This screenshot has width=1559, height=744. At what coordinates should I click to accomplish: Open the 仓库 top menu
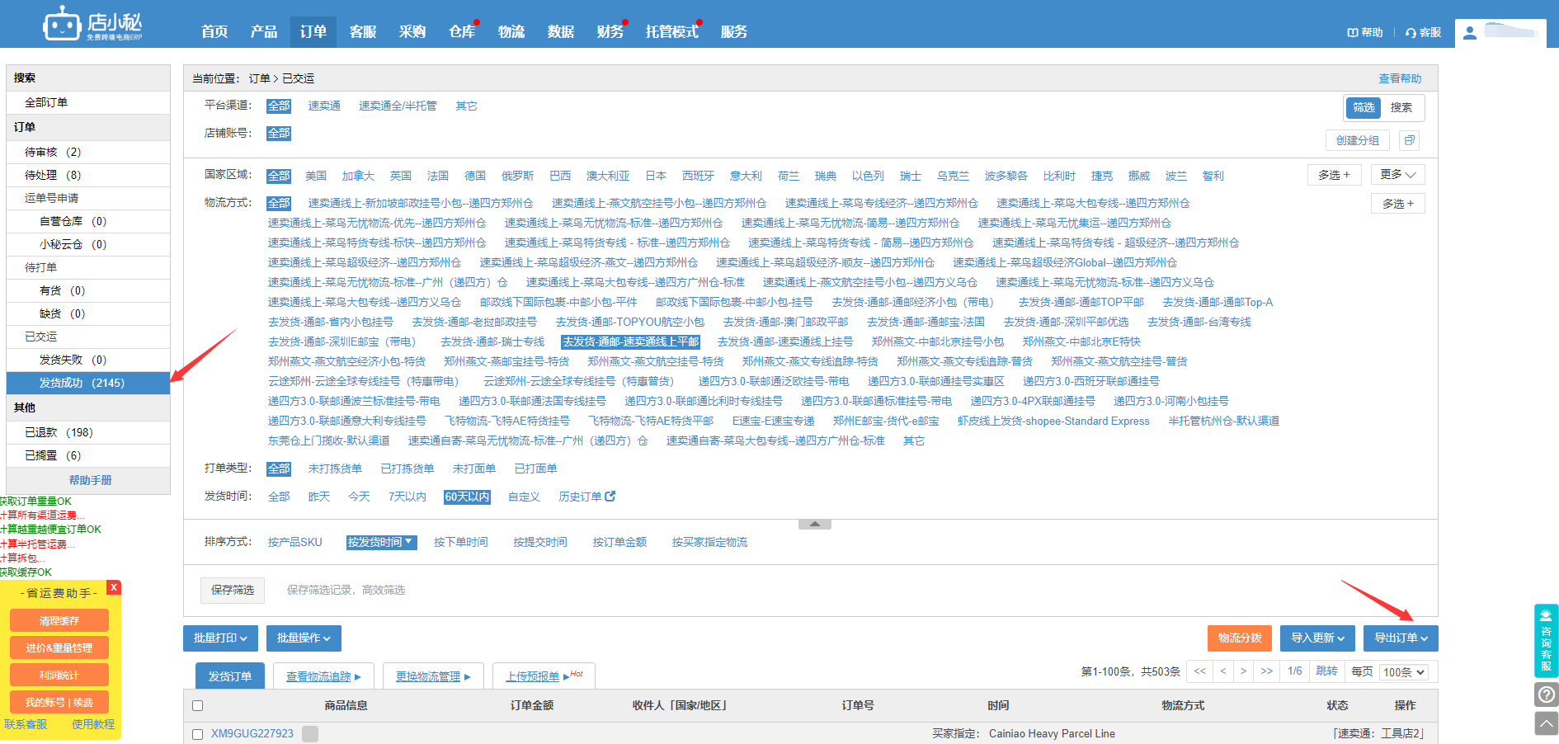462,31
